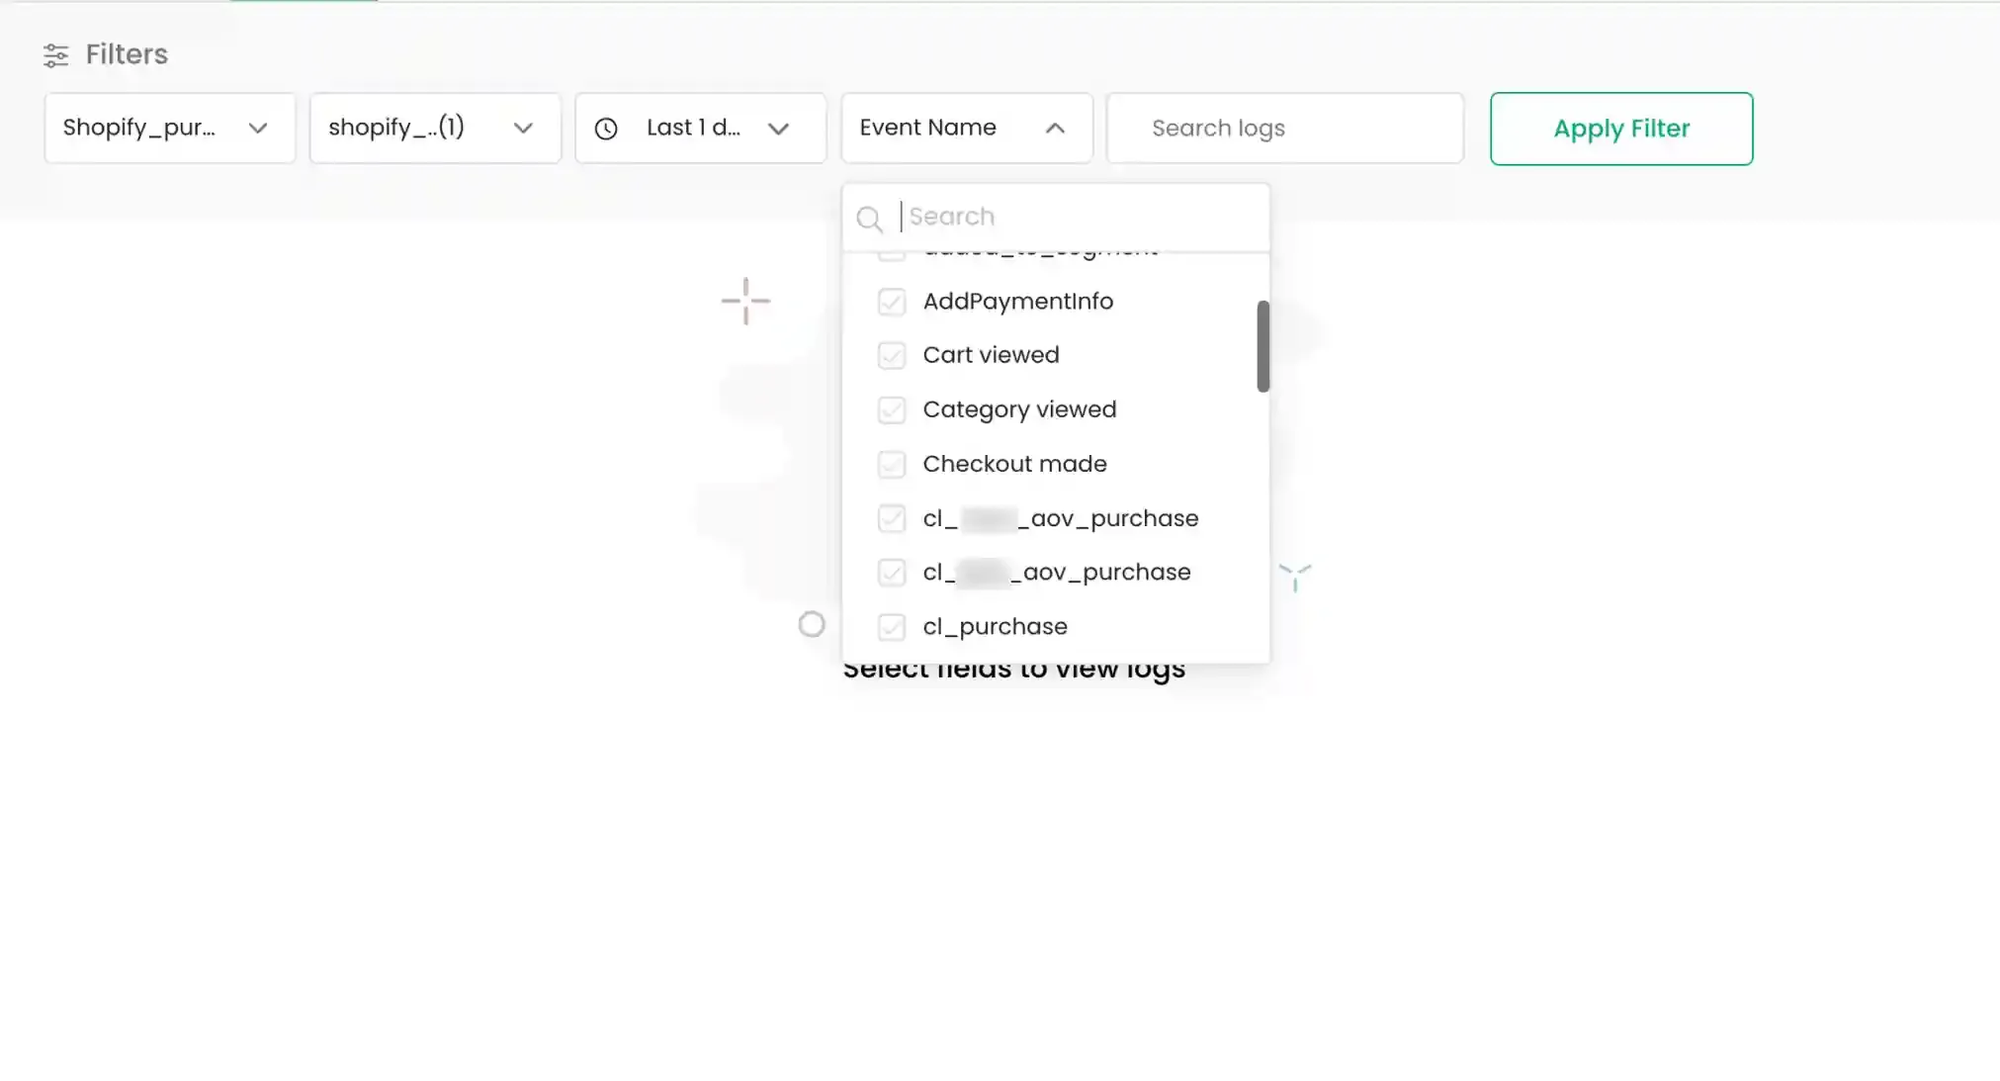Select the Checkout made label
Viewport: 2000px width, 1081px height.
click(1014, 464)
